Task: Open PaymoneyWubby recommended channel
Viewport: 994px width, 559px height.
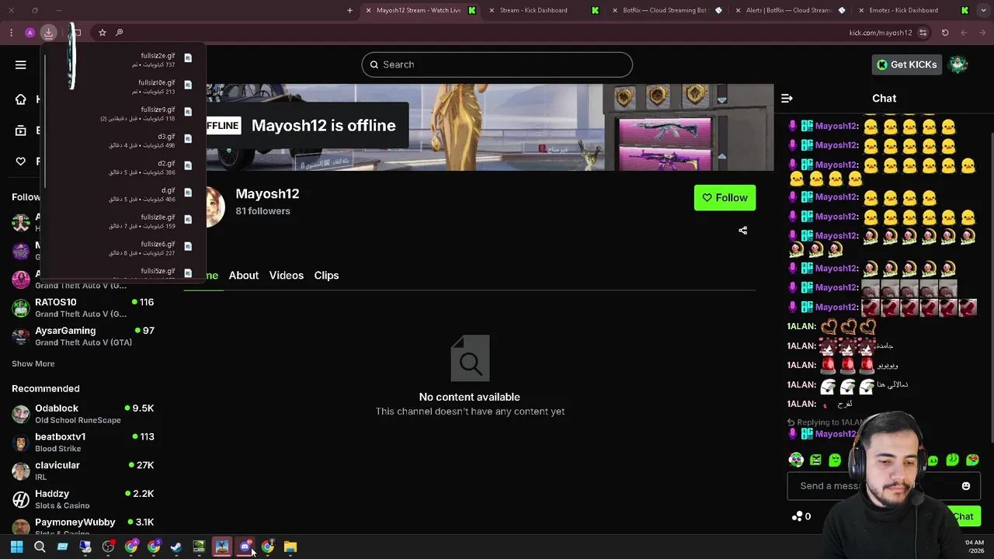Action: pos(83,526)
